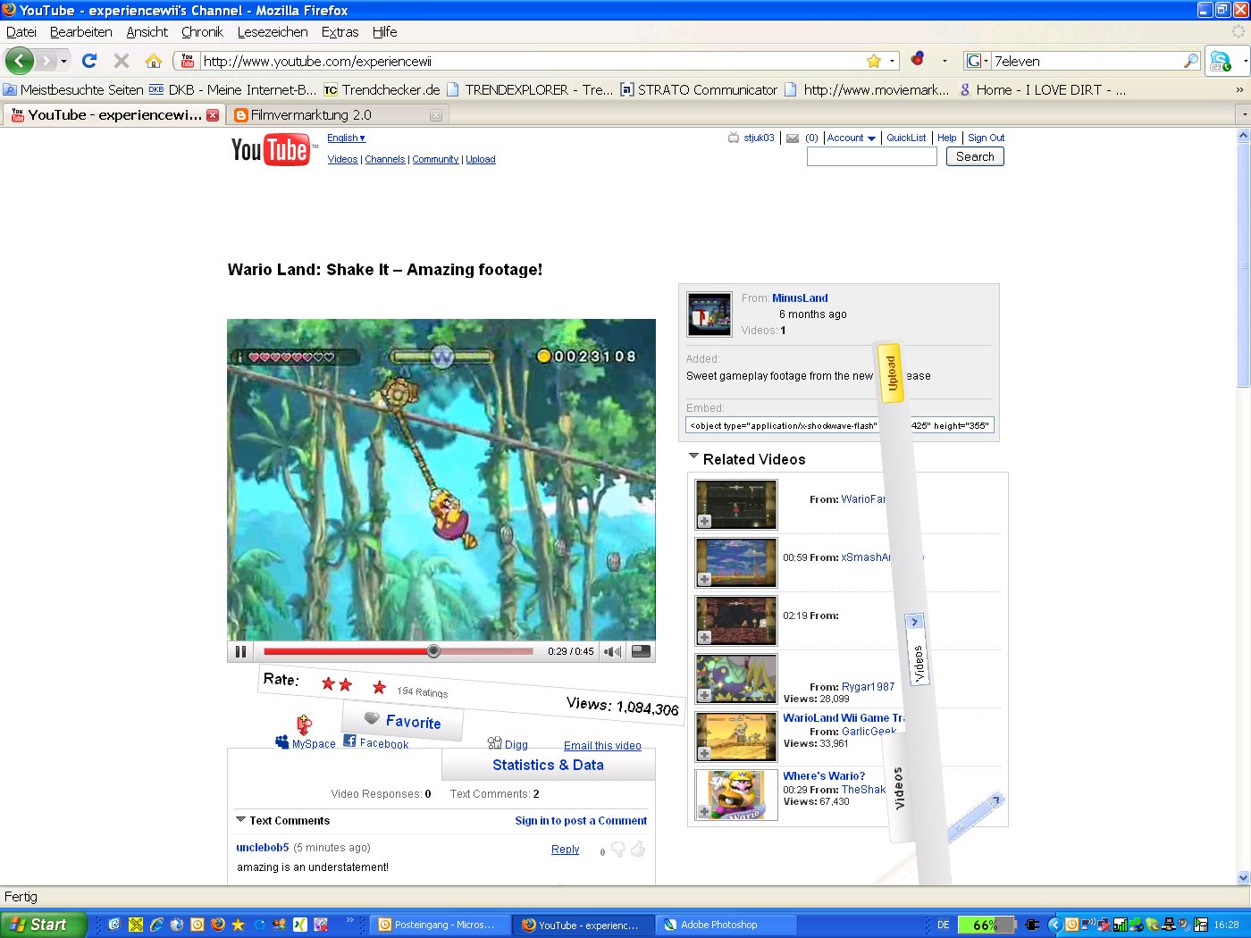
Task: Click the DE language indicator on the taskbar
Action: (944, 925)
